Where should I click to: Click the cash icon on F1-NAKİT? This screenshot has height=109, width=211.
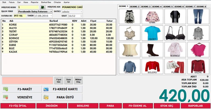click(x=6, y=89)
